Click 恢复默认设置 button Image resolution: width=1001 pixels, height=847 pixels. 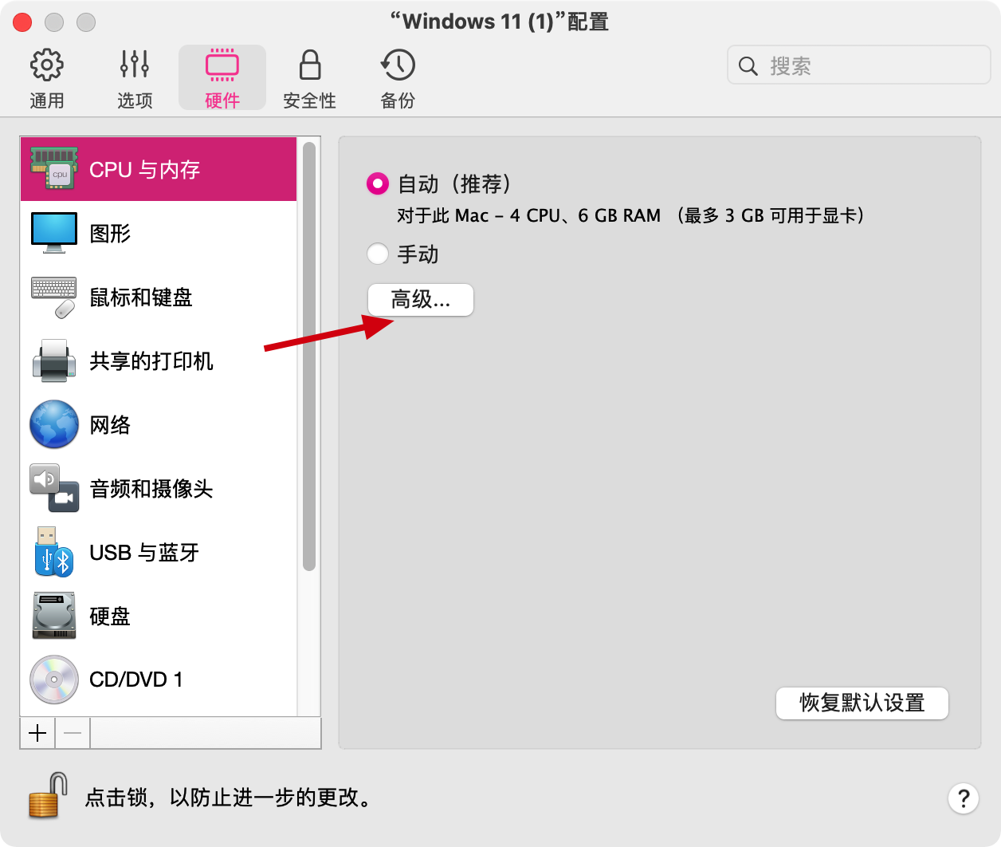tap(862, 703)
